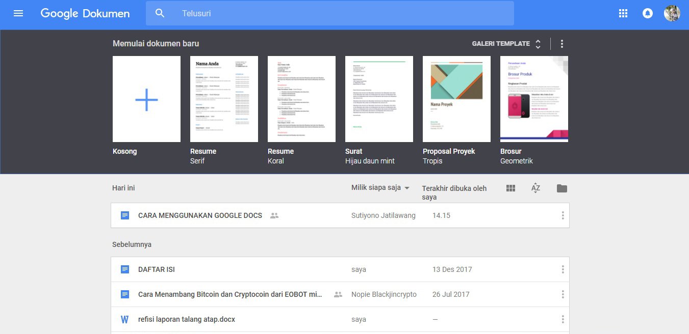Open CARA MENGGUNAKAN GOOGLE DOCS document
This screenshot has height=334, width=689.
click(200, 215)
